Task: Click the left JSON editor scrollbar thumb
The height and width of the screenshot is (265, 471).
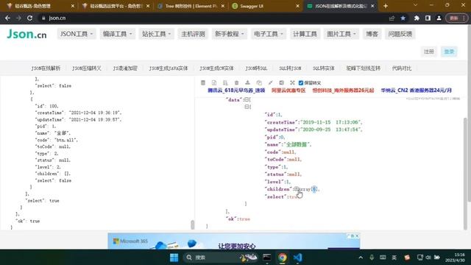Action: pyautogui.click(x=193, y=225)
